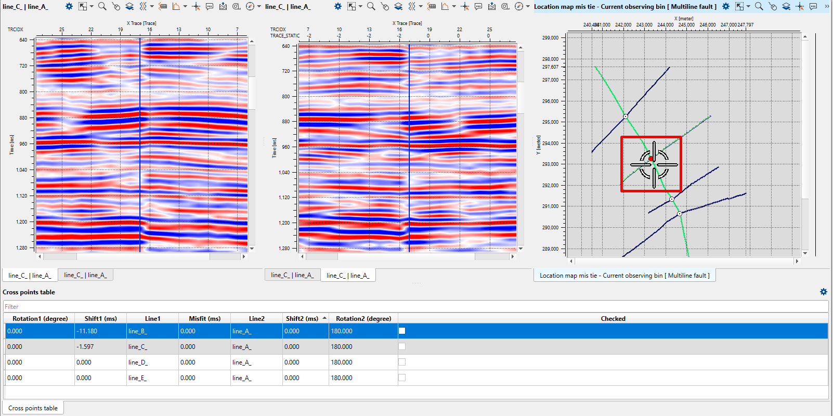Image resolution: width=833 pixels, height=416 pixels.
Task: Tick the Checked box for line_C_ row
Action: pos(402,346)
